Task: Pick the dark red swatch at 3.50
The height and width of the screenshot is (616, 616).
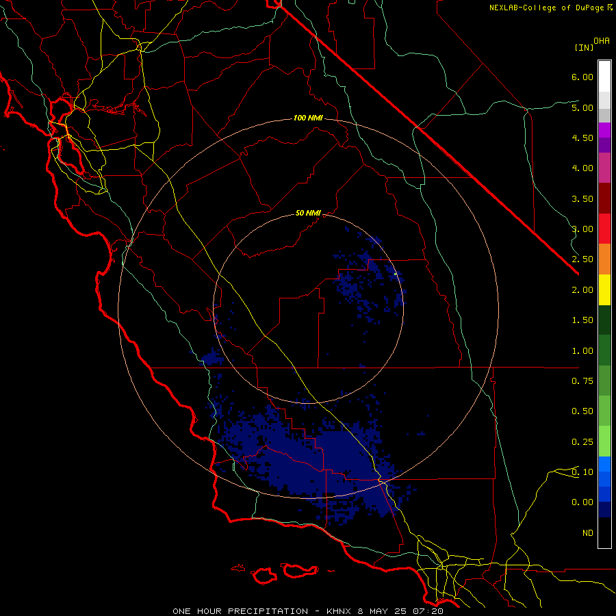Action: pyautogui.click(x=604, y=198)
